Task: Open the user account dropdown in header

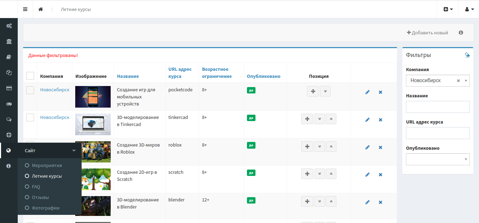Action: [x=469, y=9]
